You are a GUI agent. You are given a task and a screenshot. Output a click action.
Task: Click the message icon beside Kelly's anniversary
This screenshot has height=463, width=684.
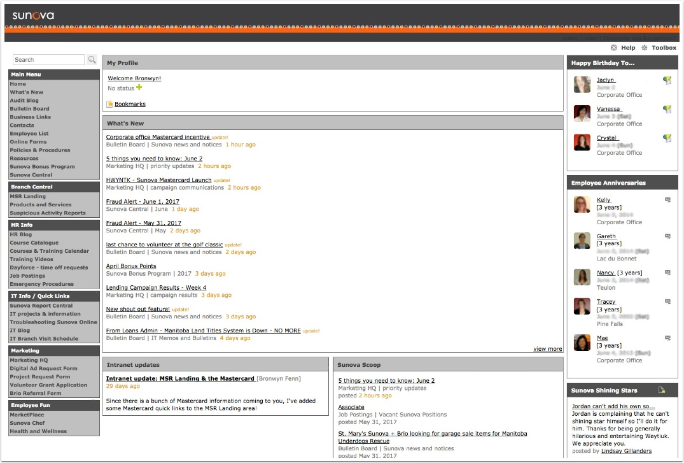pos(667,199)
